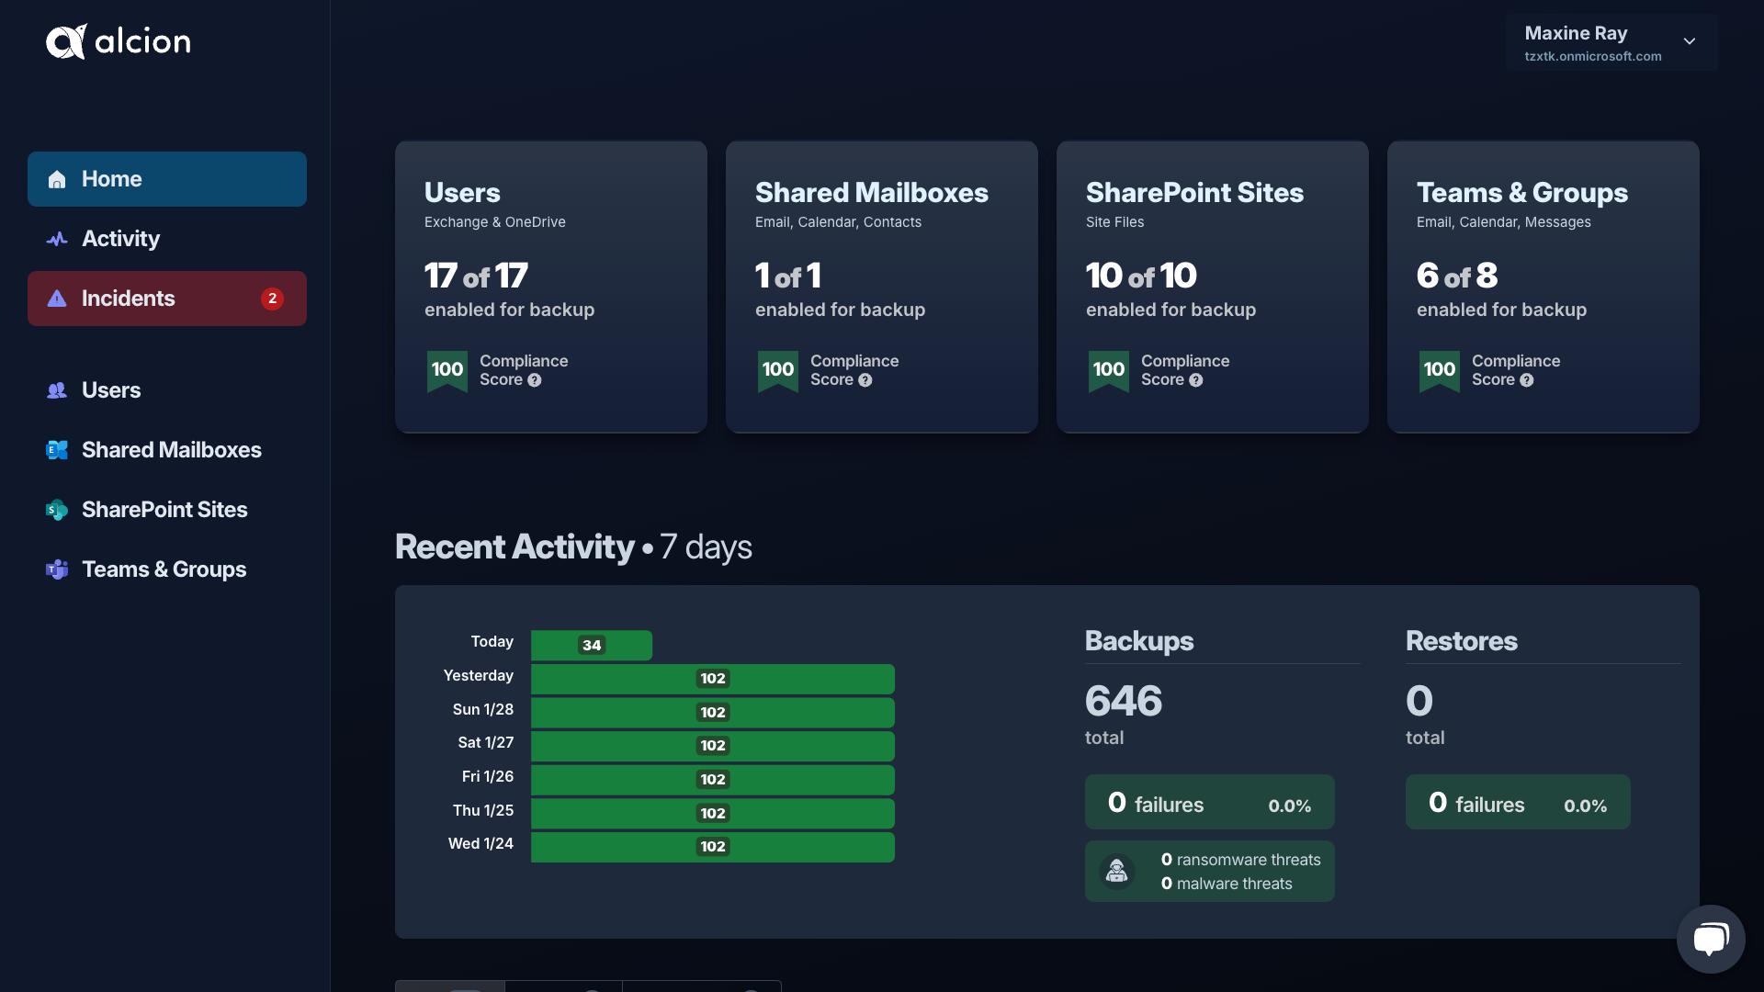Click the Users icon in sidebar
Viewport: 1764px width, 992px height.
pyautogui.click(x=56, y=390)
